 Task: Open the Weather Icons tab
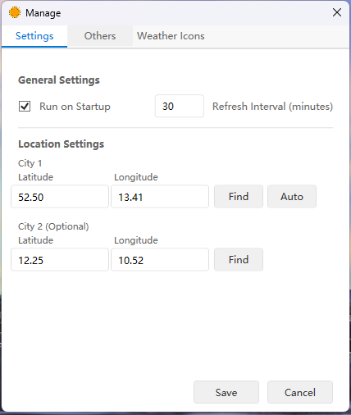click(171, 36)
